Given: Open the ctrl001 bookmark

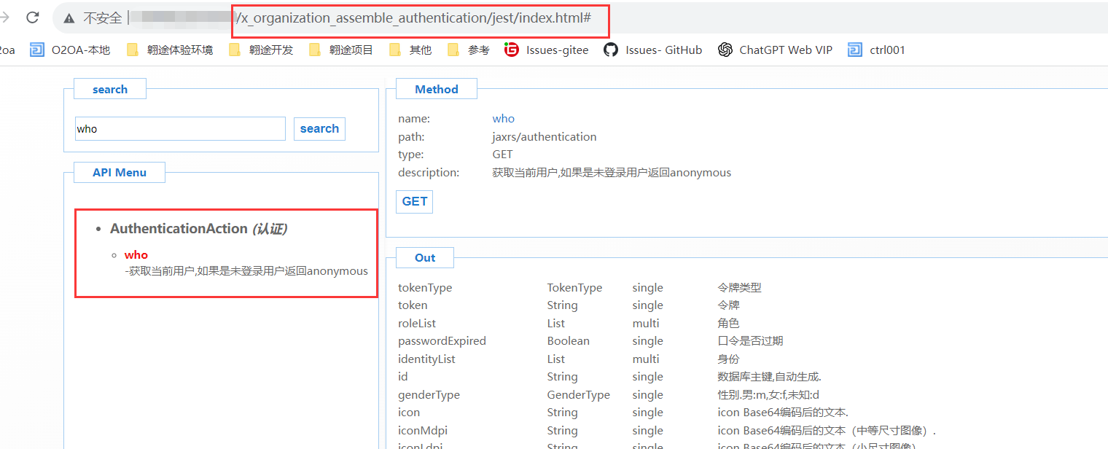Looking at the screenshot, I should [x=877, y=50].
